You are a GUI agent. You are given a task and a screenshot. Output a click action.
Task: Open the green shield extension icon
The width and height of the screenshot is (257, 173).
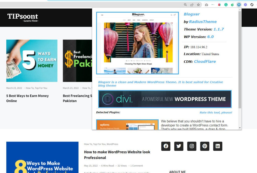[x=232, y=5]
